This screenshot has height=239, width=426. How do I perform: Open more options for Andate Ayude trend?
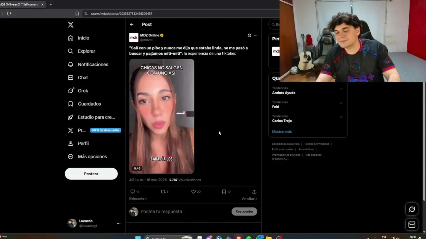pos(341,89)
